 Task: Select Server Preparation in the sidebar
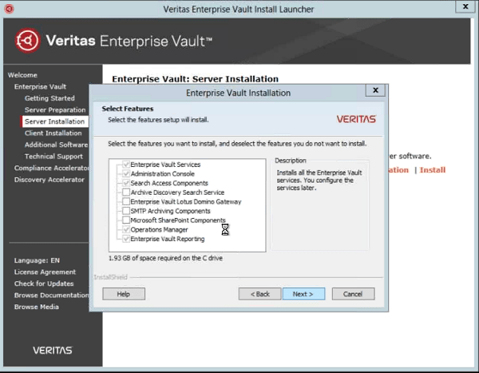click(x=54, y=110)
